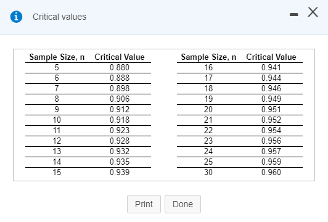Click critical value 0.960
The height and width of the screenshot is (222, 328).
point(271,172)
